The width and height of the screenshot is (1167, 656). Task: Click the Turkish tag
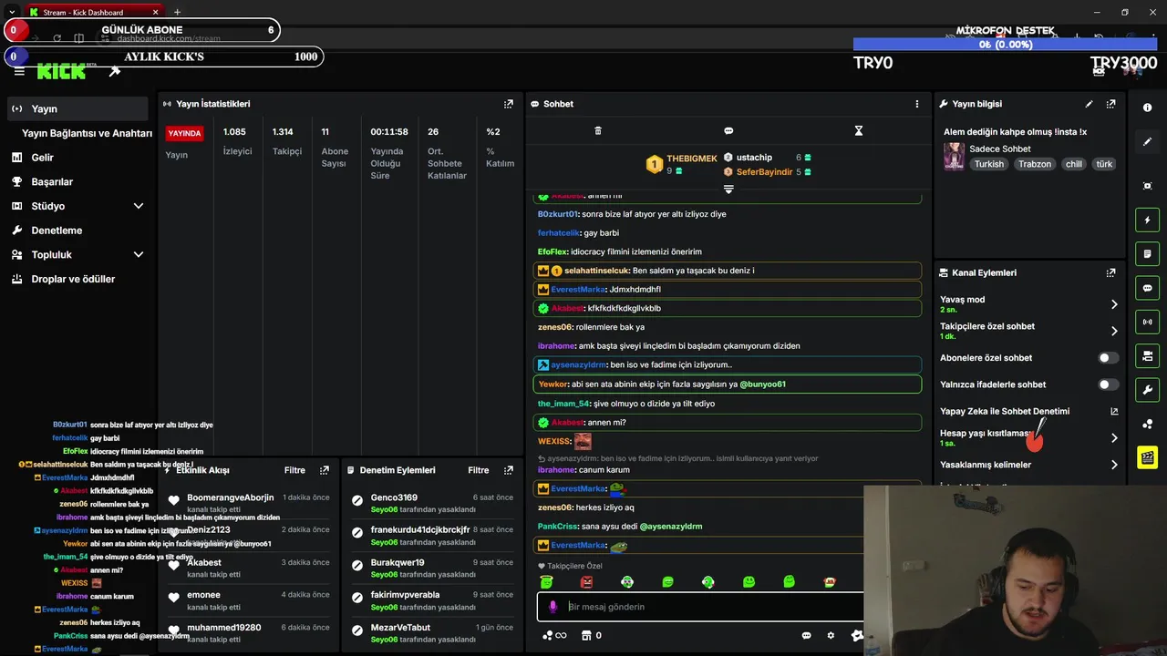(x=988, y=164)
